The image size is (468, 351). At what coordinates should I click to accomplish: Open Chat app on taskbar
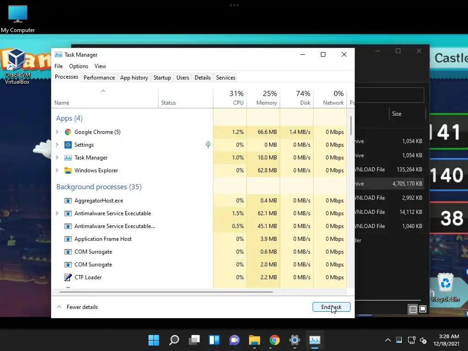pyautogui.click(x=234, y=340)
